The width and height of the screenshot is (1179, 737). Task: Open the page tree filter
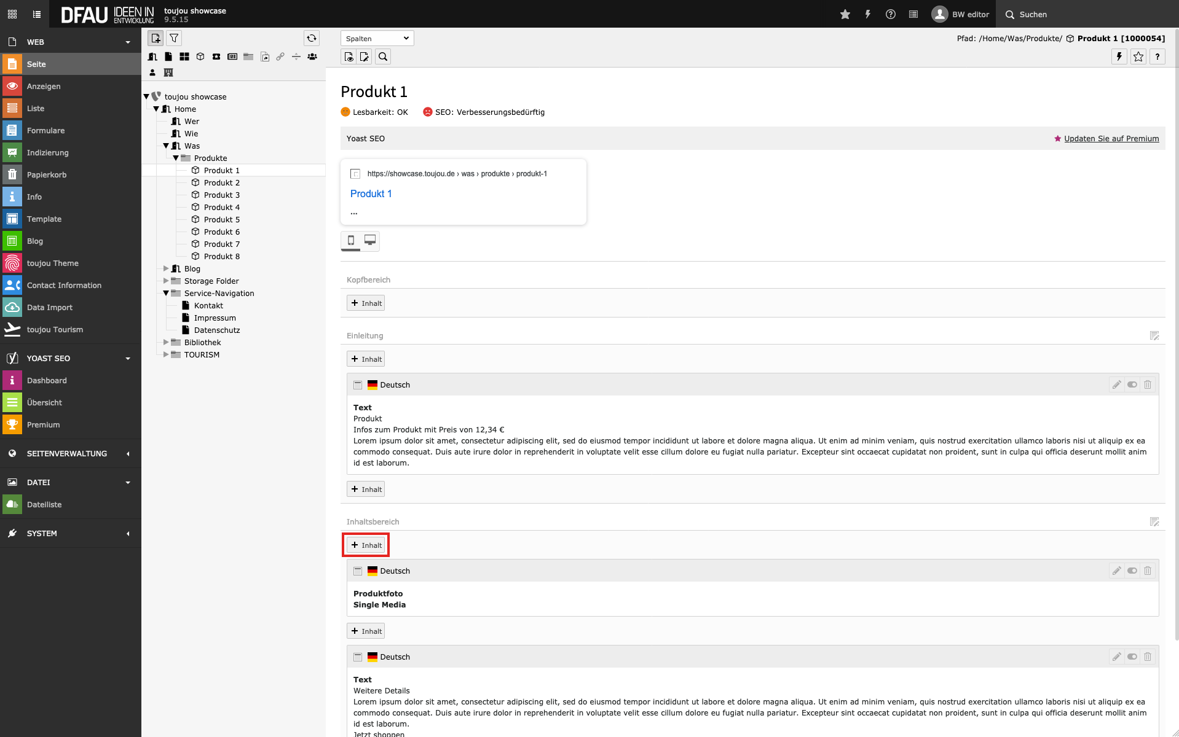click(x=175, y=38)
